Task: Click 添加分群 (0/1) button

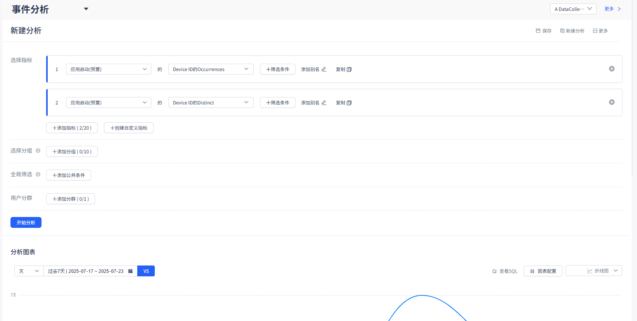Action: point(71,199)
